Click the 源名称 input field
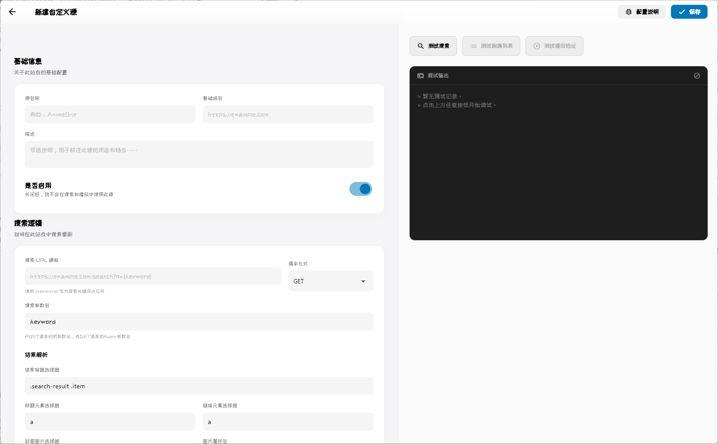 pyautogui.click(x=110, y=114)
